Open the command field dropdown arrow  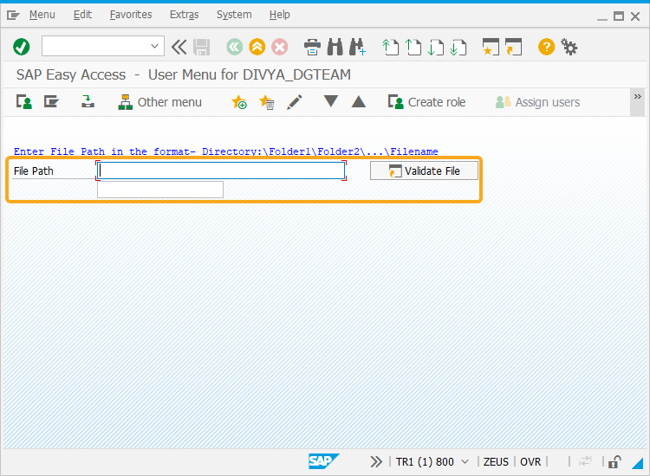click(x=154, y=47)
